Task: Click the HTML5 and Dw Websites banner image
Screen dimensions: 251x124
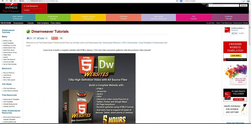Action: 97,88
